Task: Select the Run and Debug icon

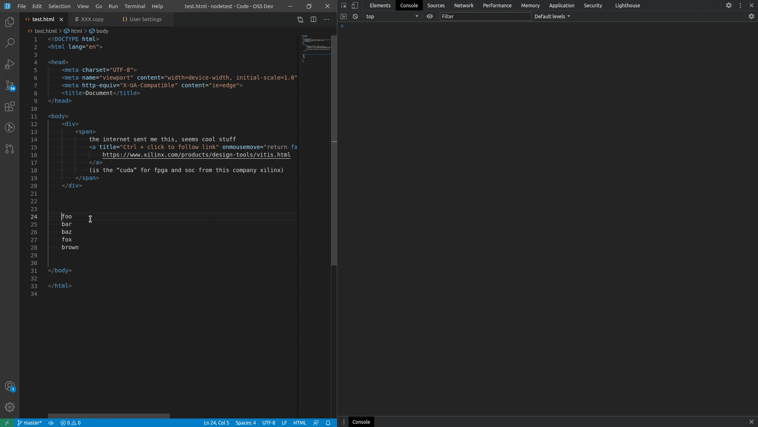Action: point(9,64)
